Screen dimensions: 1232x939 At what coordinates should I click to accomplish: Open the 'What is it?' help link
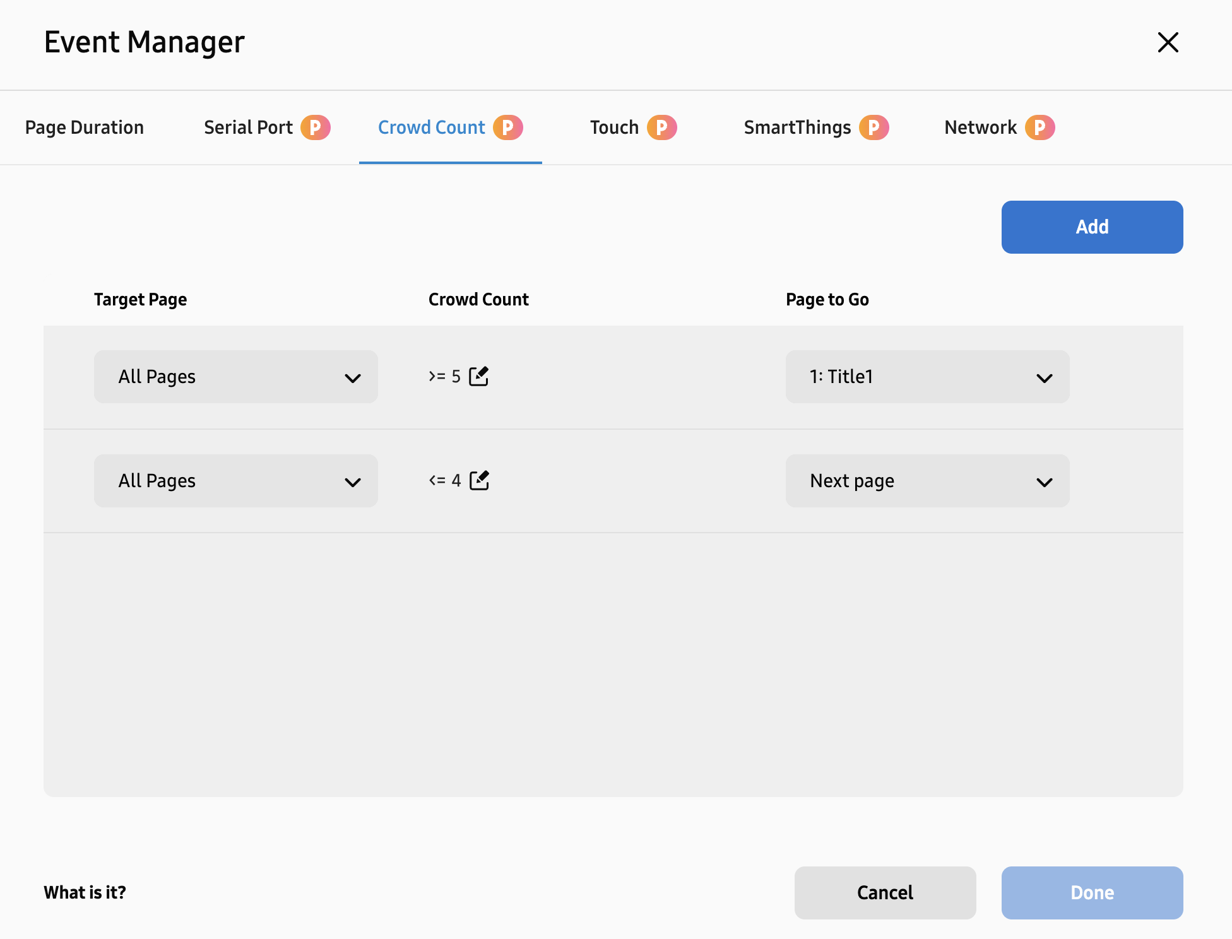click(x=85, y=892)
